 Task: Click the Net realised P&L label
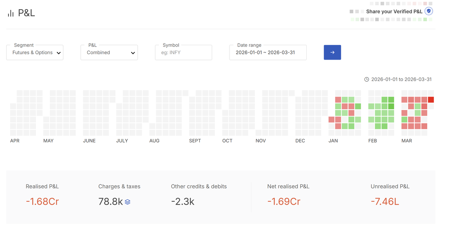click(288, 187)
